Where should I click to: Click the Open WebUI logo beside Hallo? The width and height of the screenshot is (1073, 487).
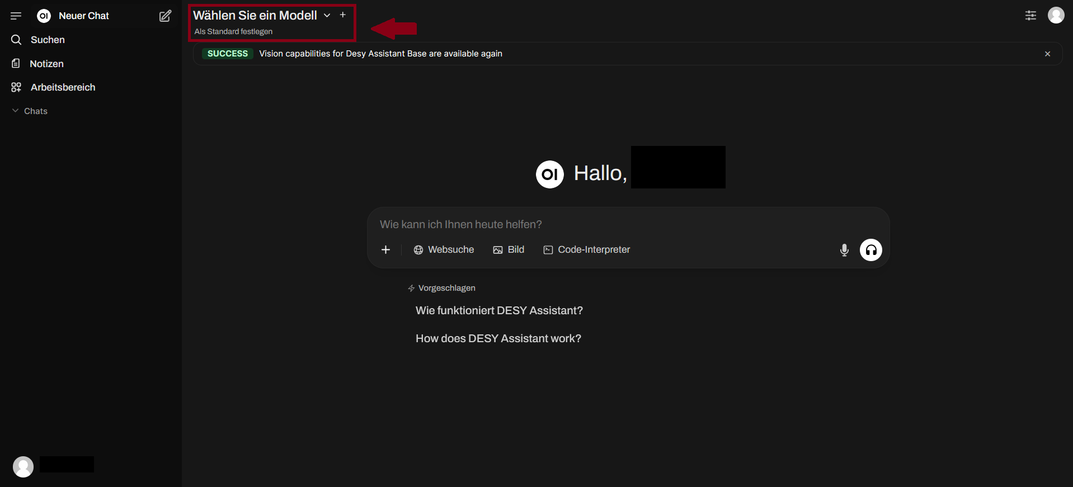click(x=550, y=174)
